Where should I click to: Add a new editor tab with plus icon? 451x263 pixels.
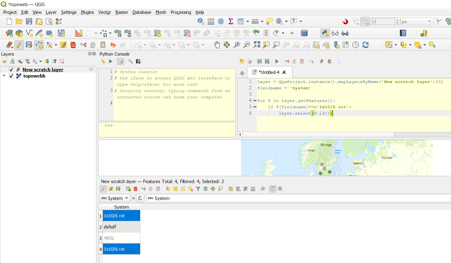pyautogui.click(x=242, y=73)
